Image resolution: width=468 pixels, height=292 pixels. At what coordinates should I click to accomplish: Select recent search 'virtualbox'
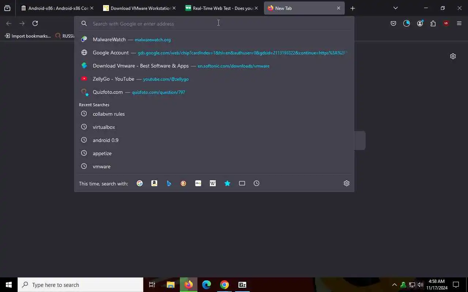pos(214,127)
